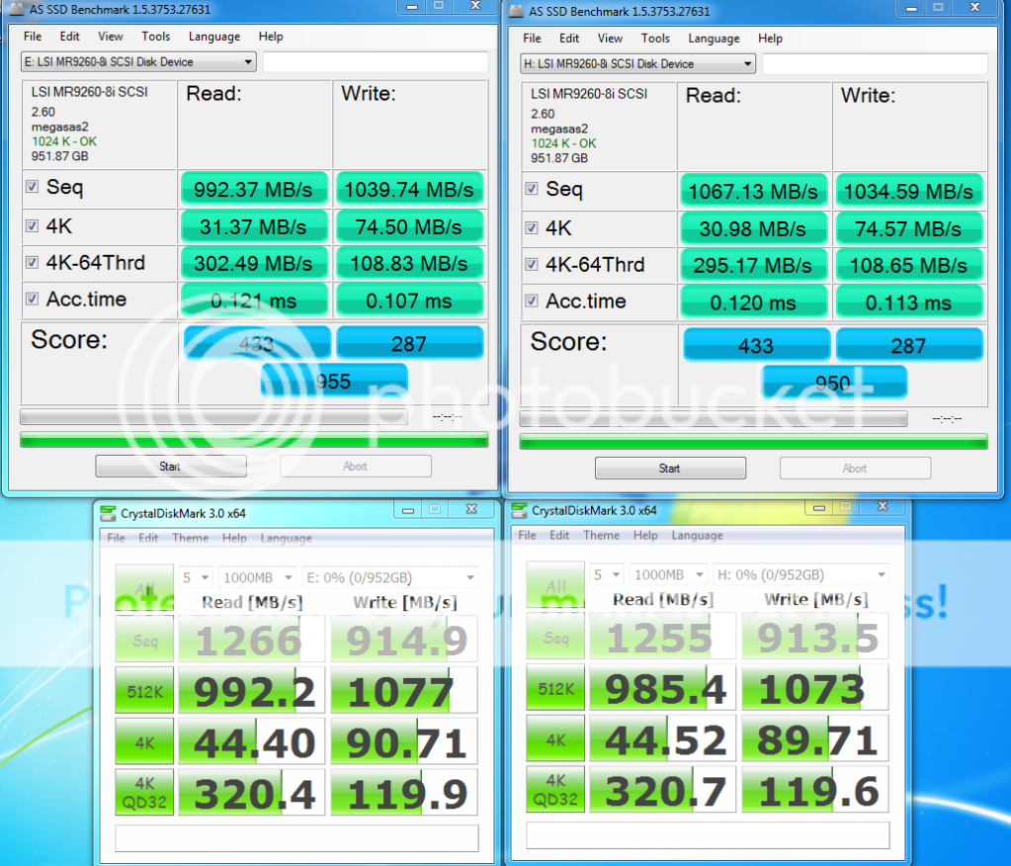Image resolution: width=1011 pixels, height=866 pixels.
Task: Focus empty text field beside H: drive dropdown
Action: (875, 64)
